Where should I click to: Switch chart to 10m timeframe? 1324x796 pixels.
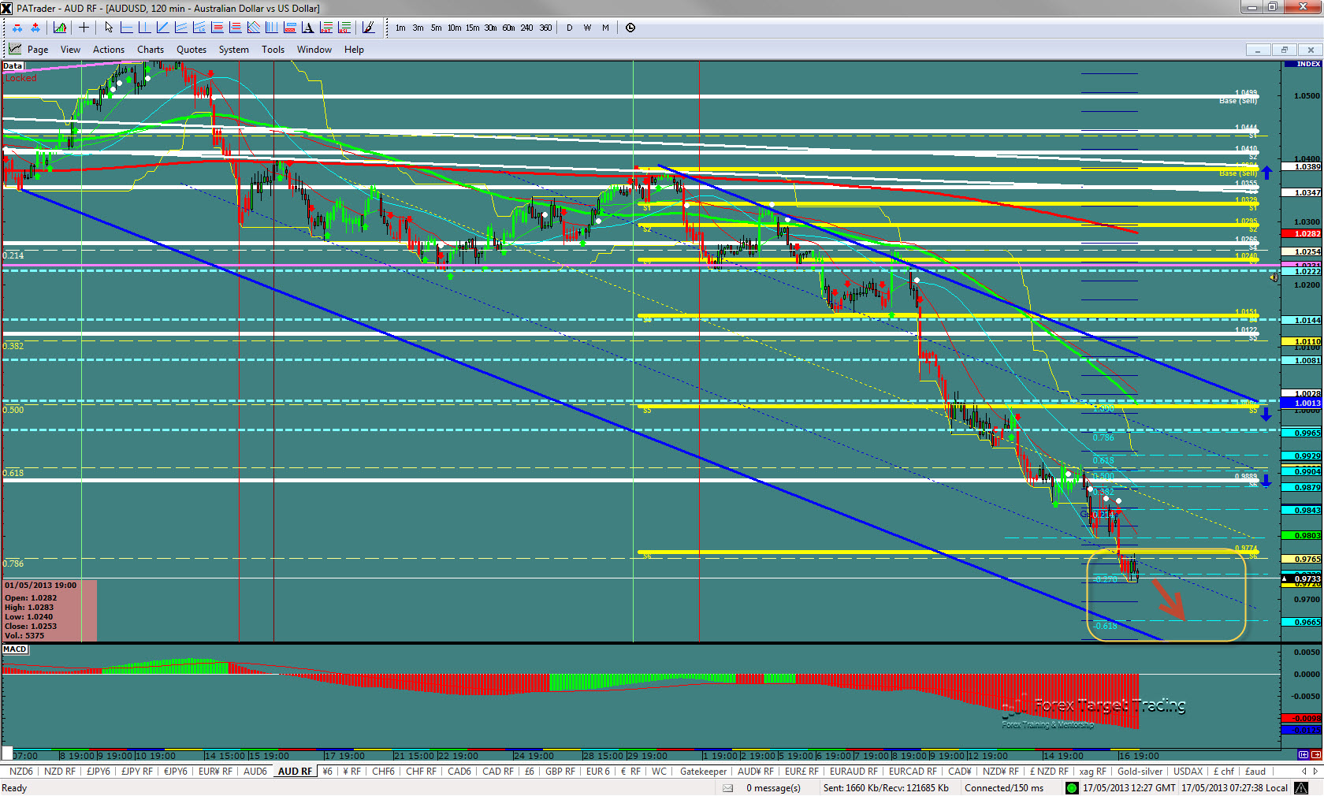pos(454,28)
